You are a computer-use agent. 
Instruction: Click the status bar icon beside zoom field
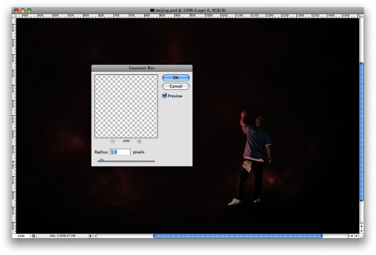(33, 236)
